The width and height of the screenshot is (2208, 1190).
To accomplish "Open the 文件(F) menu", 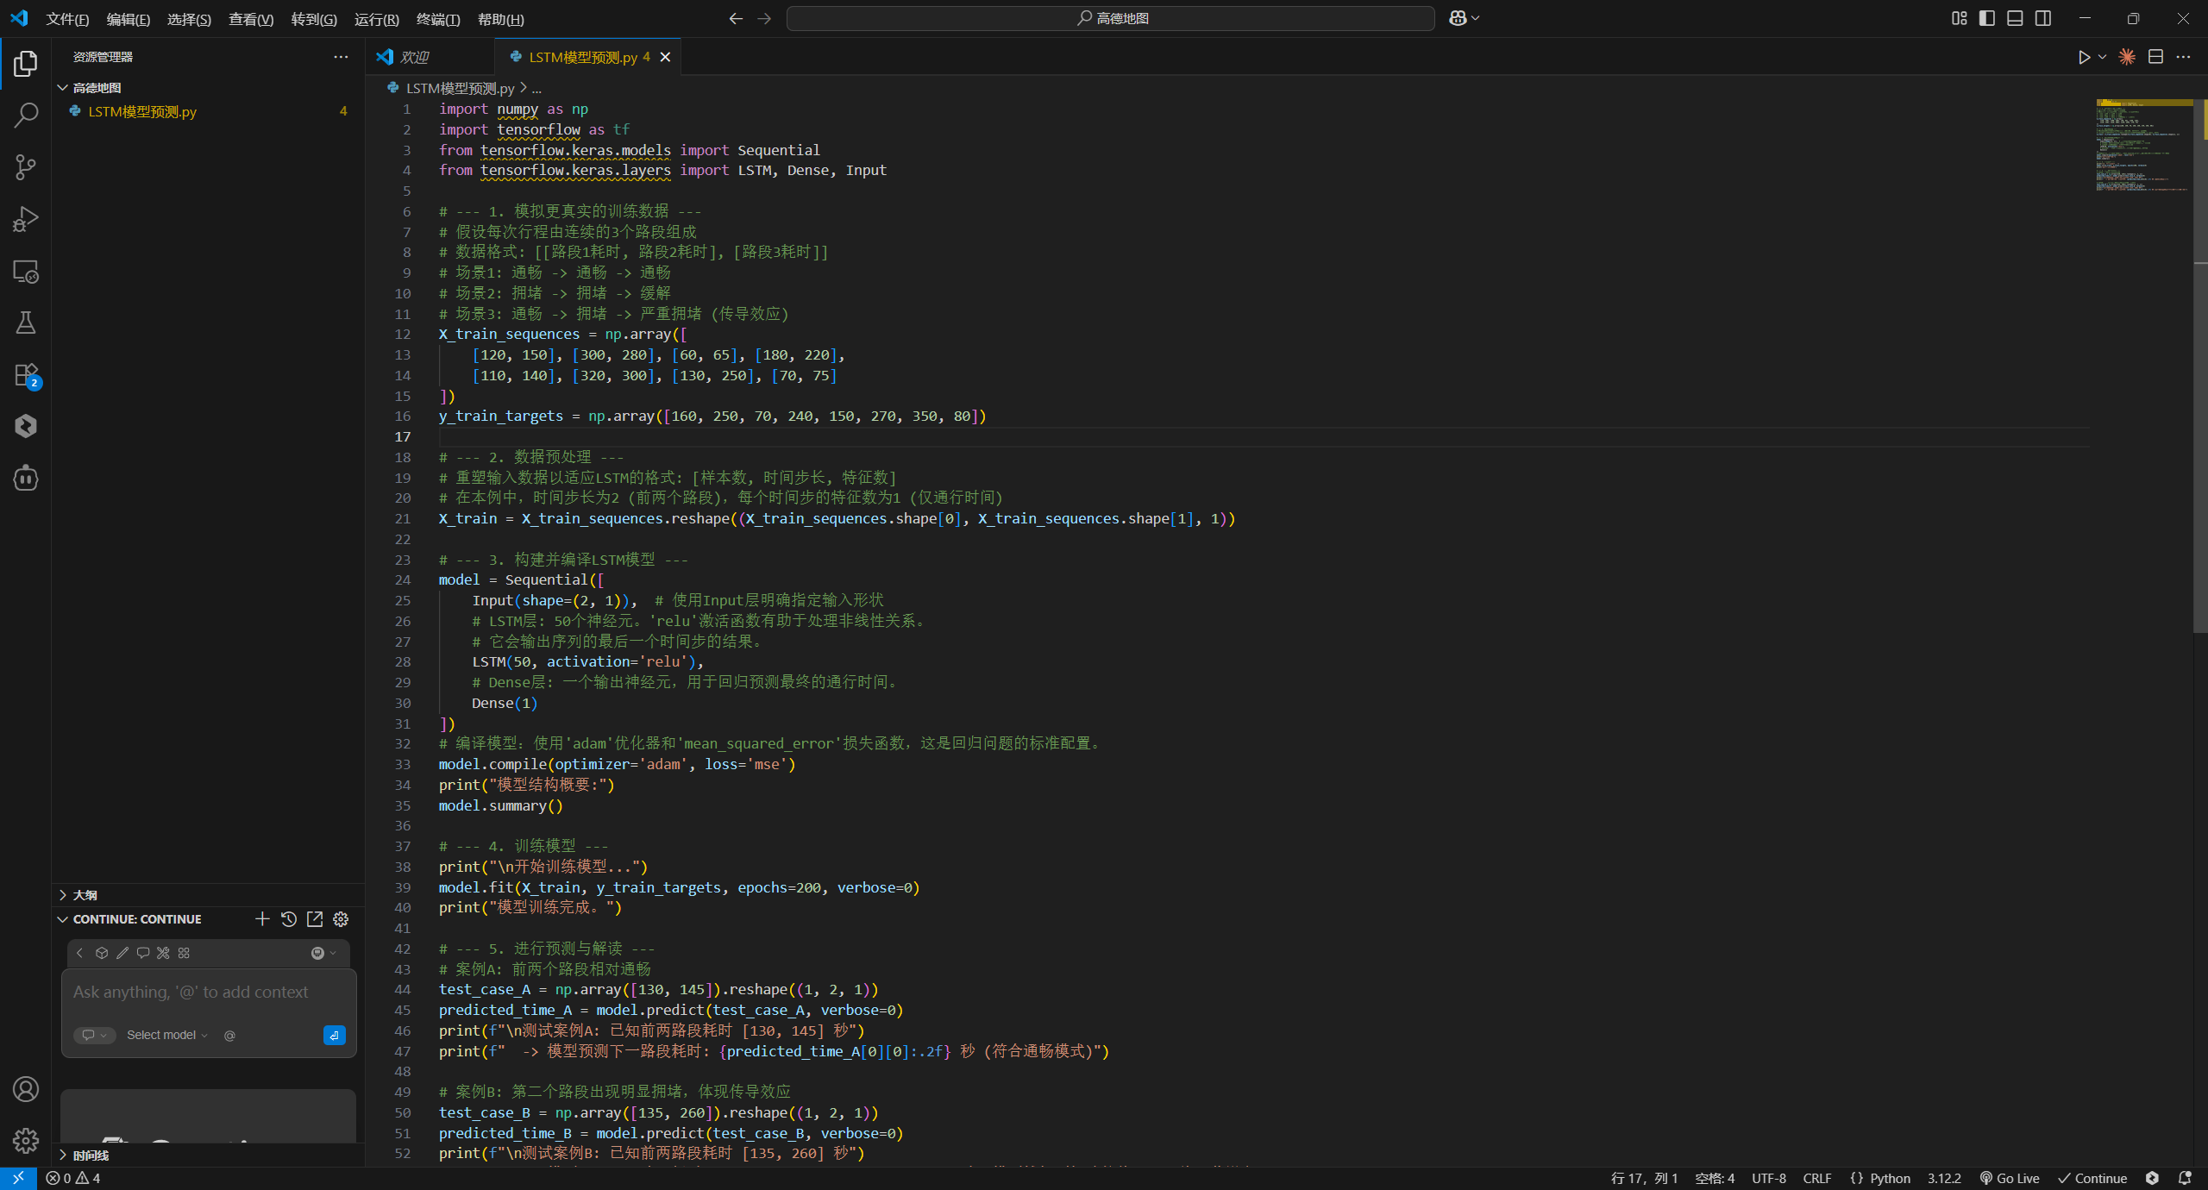I will point(67,19).
